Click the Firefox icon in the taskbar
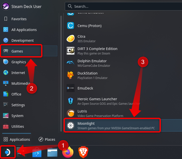 pos(68,152)
